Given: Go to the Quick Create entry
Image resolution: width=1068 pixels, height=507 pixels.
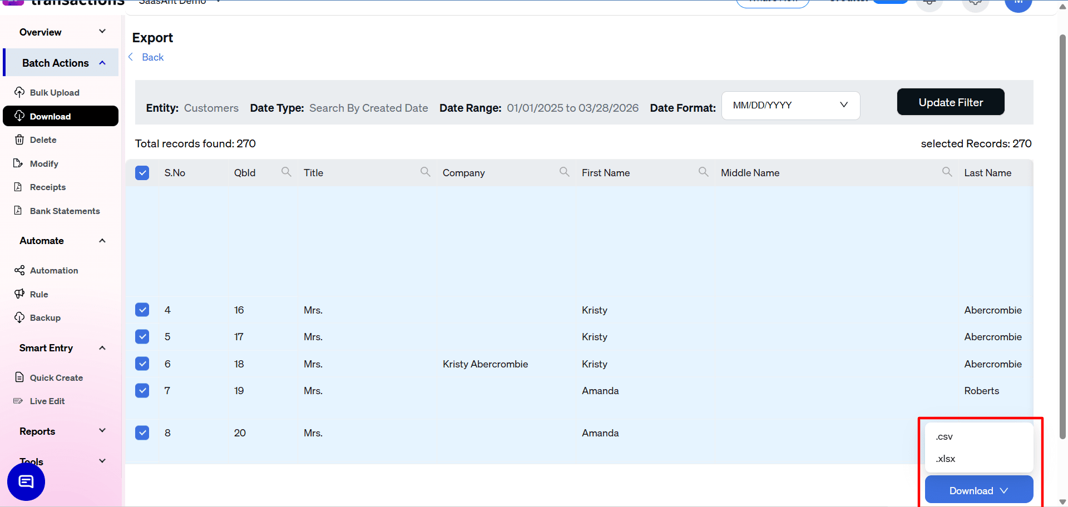Looking at the screenshot, I should pos(56,377).
